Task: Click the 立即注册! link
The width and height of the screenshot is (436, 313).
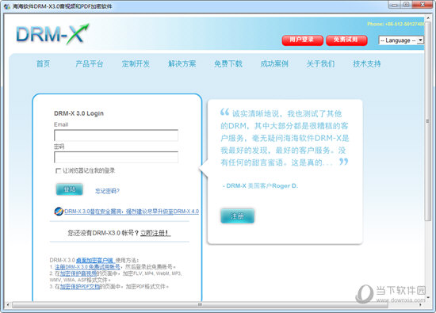Action: (x=155, y=233)
